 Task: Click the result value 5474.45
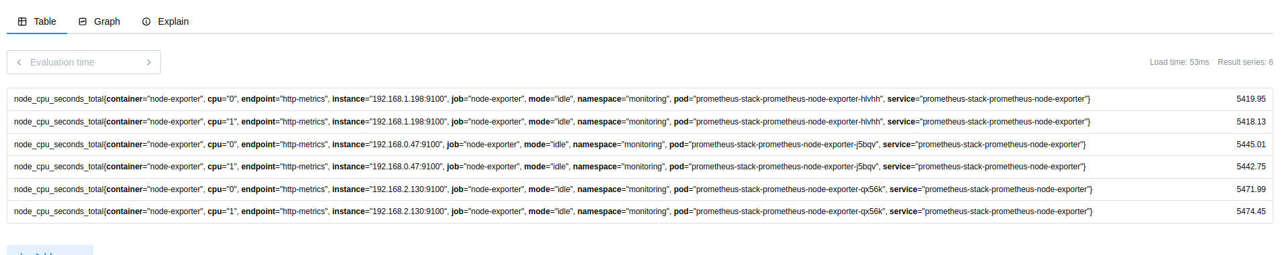tap(1251, 211)
